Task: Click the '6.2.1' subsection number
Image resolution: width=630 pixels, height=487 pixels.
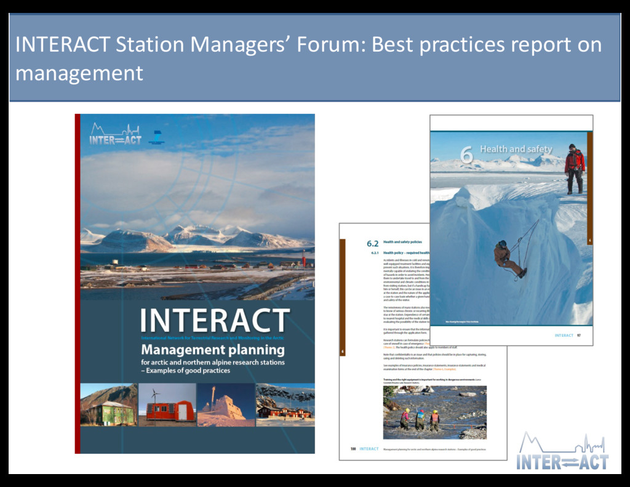Action: click(375, 253)
